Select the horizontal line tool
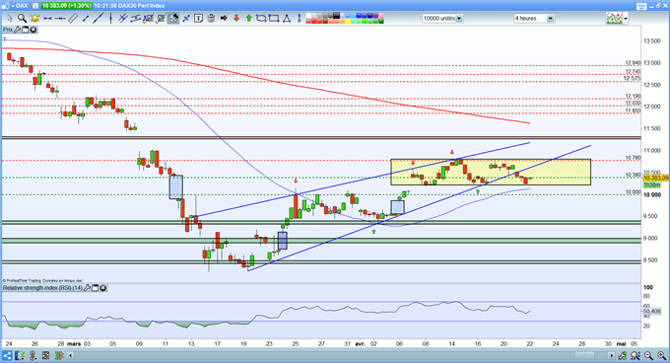Viewport: 670px width, 363px height. coord(47,19)
